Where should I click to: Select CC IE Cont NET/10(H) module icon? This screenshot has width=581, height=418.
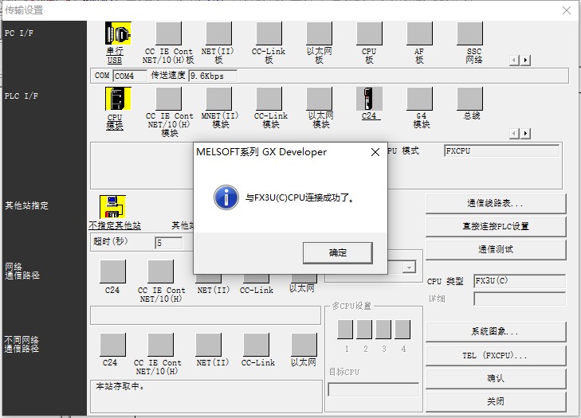coord(169,99)
